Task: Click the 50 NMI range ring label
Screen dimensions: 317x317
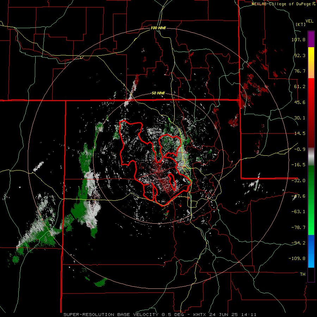Action: (x=158, y=93)
